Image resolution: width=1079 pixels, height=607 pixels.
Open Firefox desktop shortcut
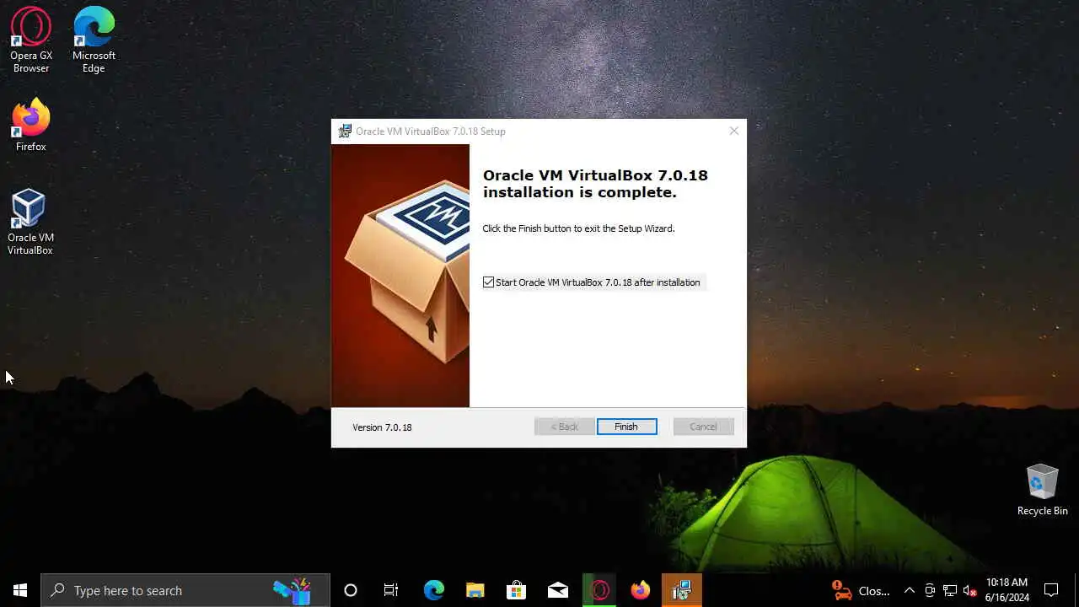[x=31, y=126]
